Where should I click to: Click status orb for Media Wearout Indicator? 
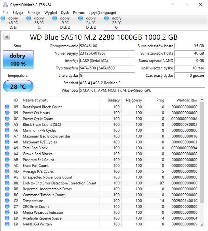point(7,212)
